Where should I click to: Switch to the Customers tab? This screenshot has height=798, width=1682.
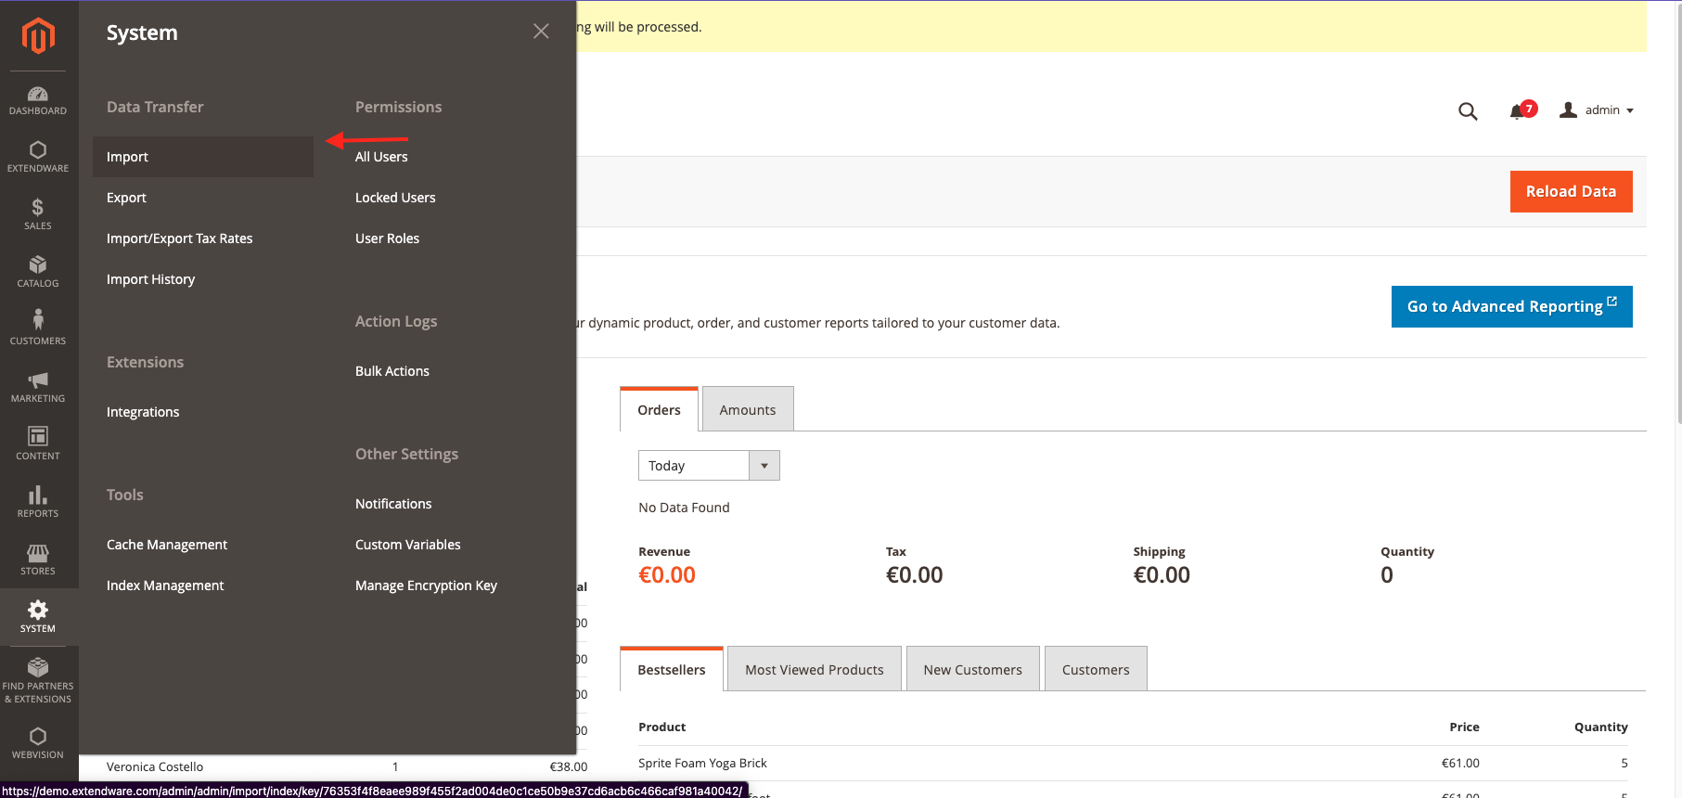pos(1096,669)
